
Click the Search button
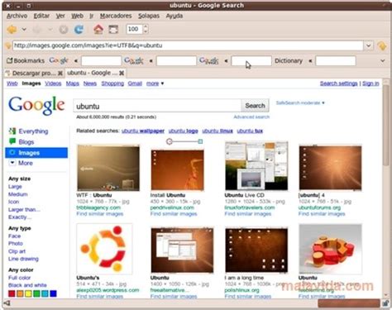pos(256,106)
